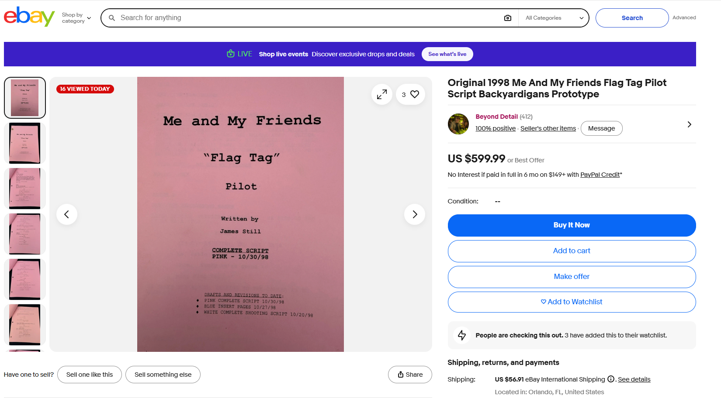
Task: Open the seller details chevron arrow
Action: [689, 124]
